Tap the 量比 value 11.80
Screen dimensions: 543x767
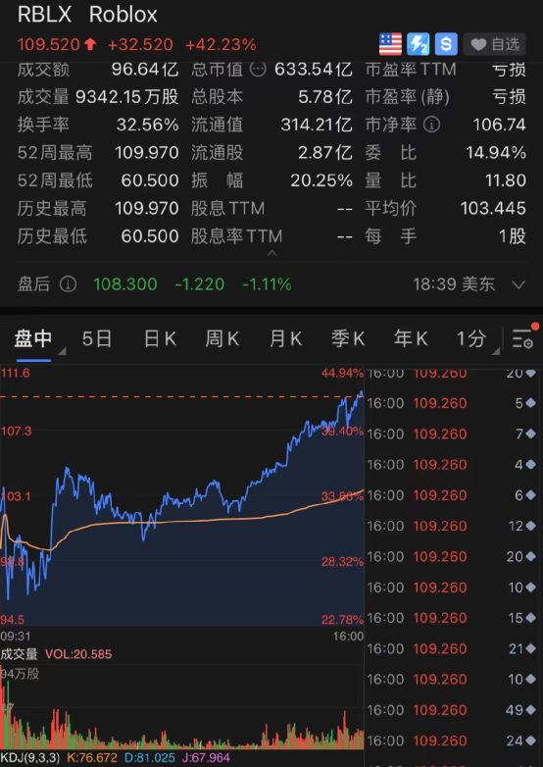(x=506, y=180)
